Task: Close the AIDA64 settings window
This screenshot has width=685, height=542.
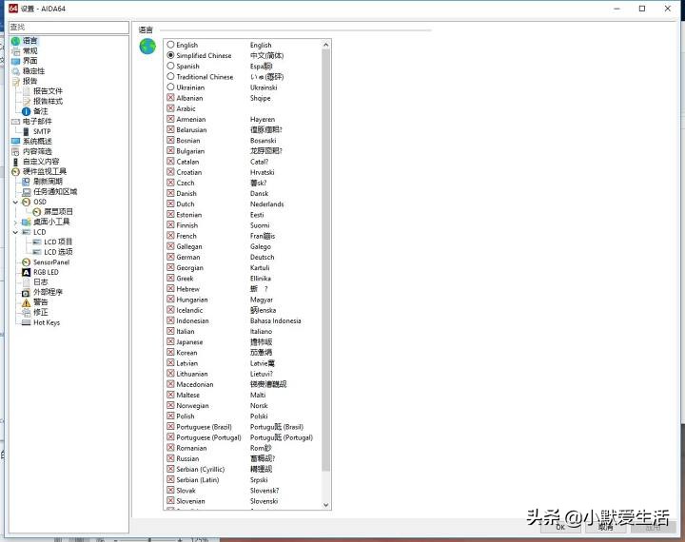Action: click(668, 9)
